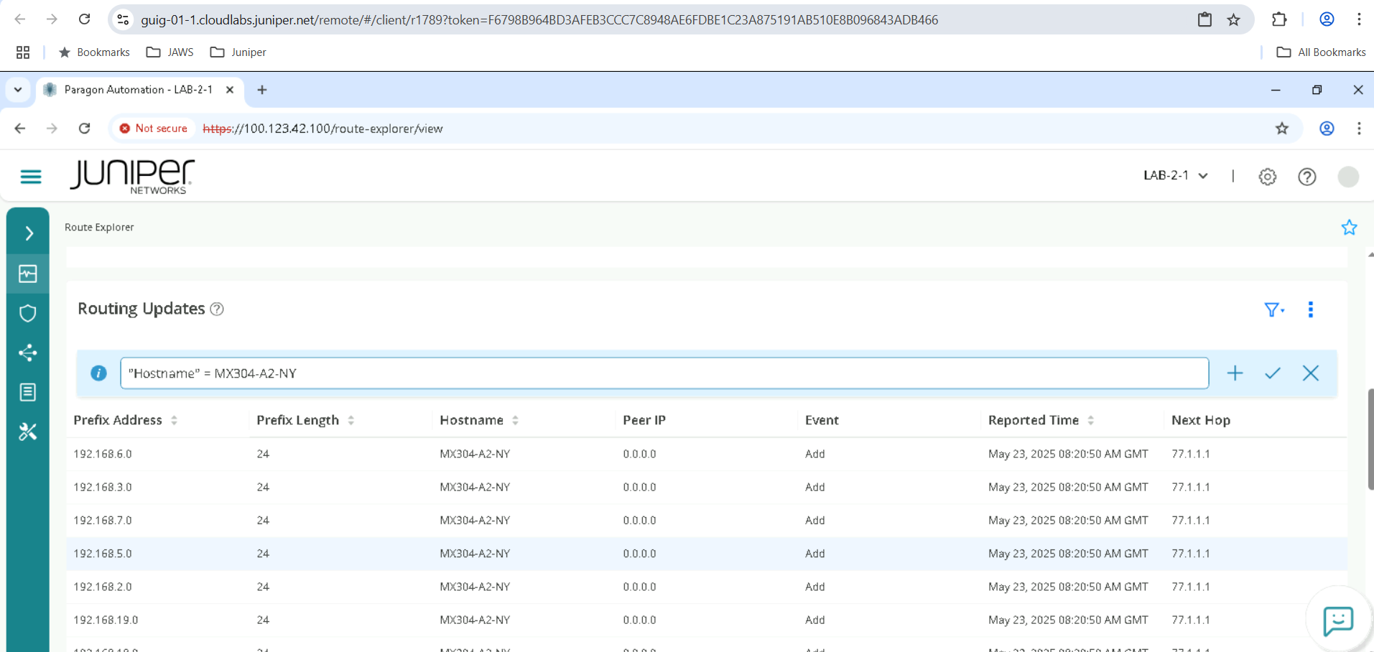Open the Juniper bookmarks folder
Viewport: 1374px width, 652px height.
238,52
